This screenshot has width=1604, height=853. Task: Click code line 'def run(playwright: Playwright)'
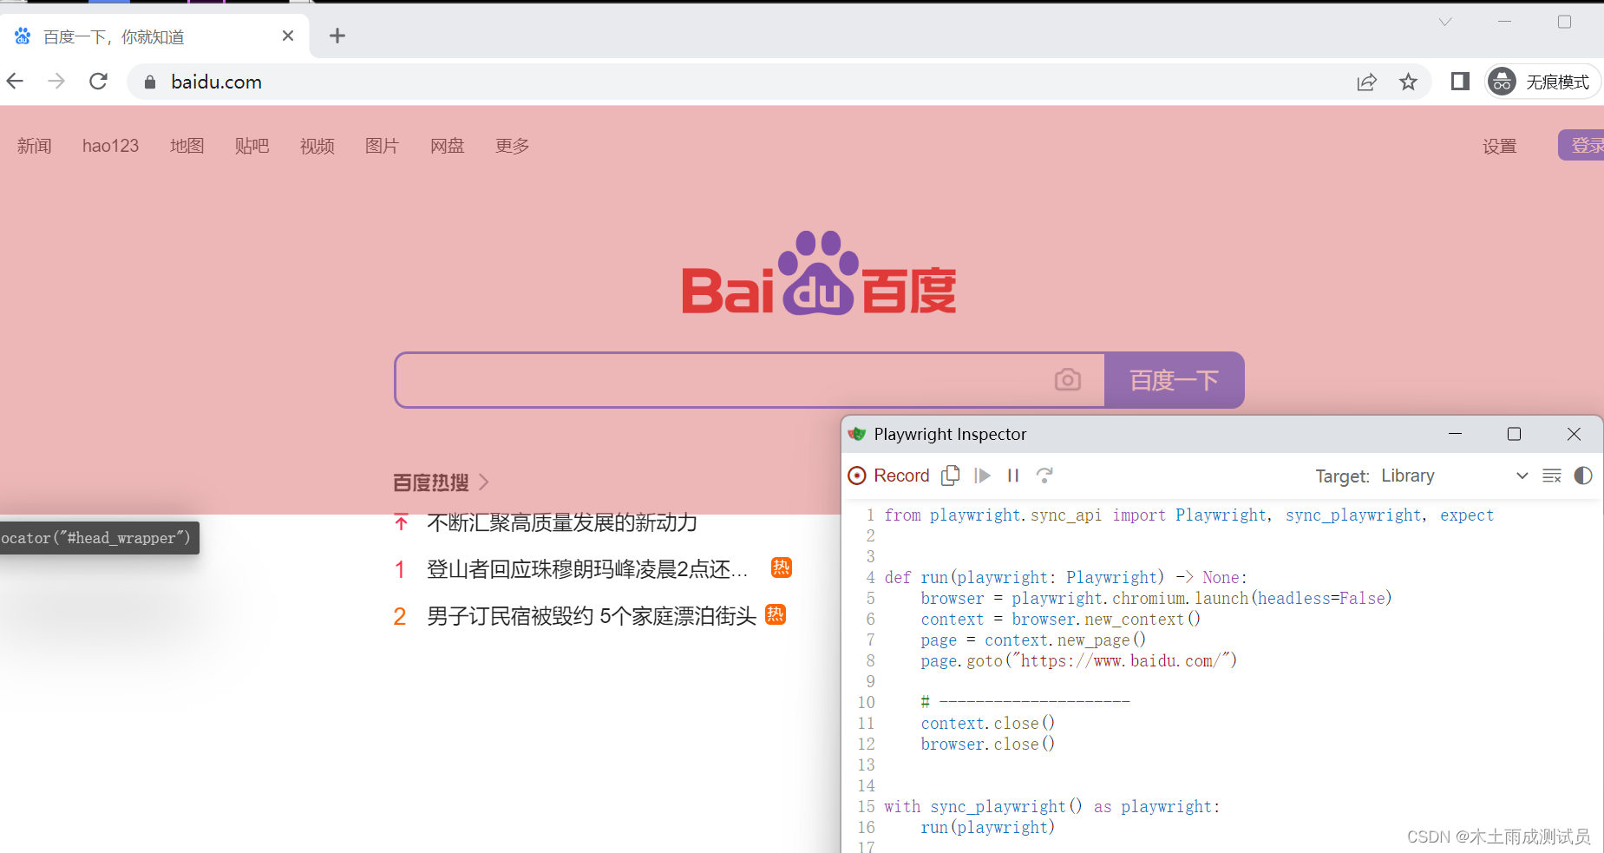pos(1066,578)
